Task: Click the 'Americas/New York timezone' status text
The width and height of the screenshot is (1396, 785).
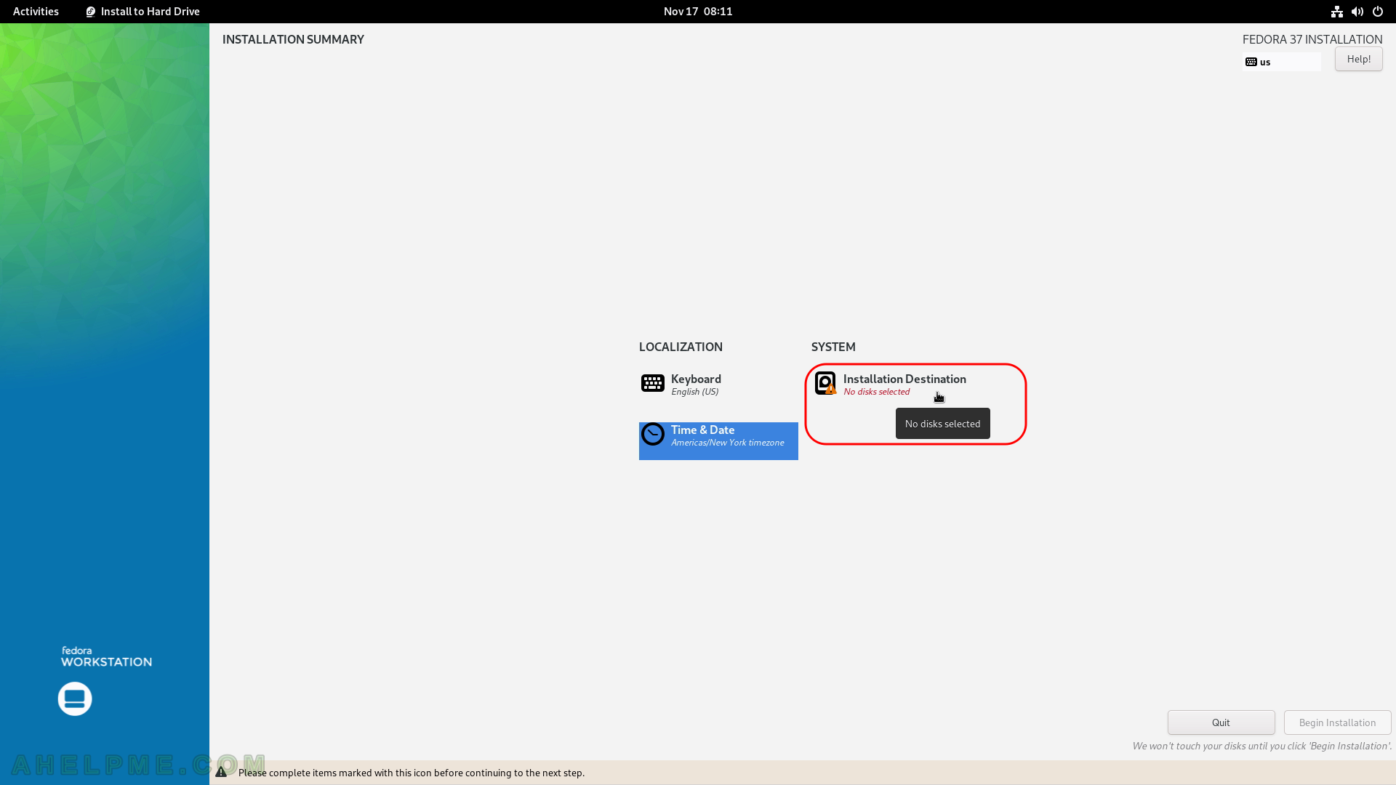Action: [x=727, y=443]
